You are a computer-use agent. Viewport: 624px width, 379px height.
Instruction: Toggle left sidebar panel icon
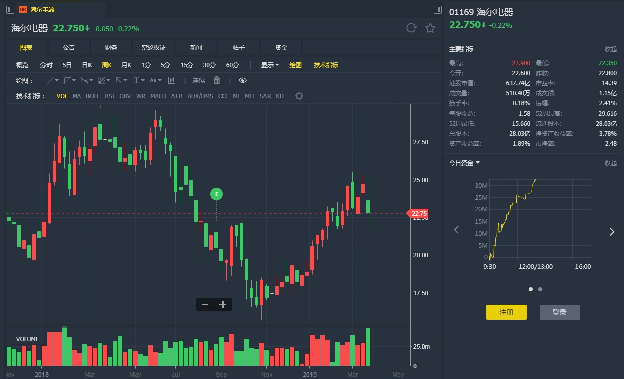(10, 10)
